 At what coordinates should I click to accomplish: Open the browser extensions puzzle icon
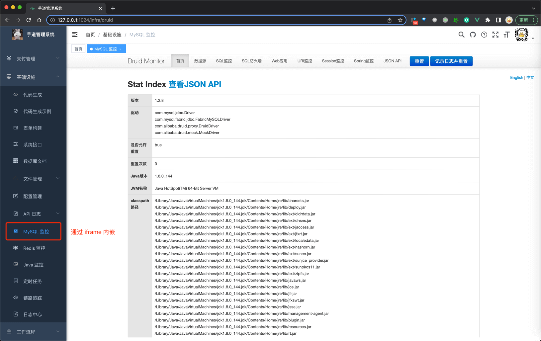[x=488, y=20]
